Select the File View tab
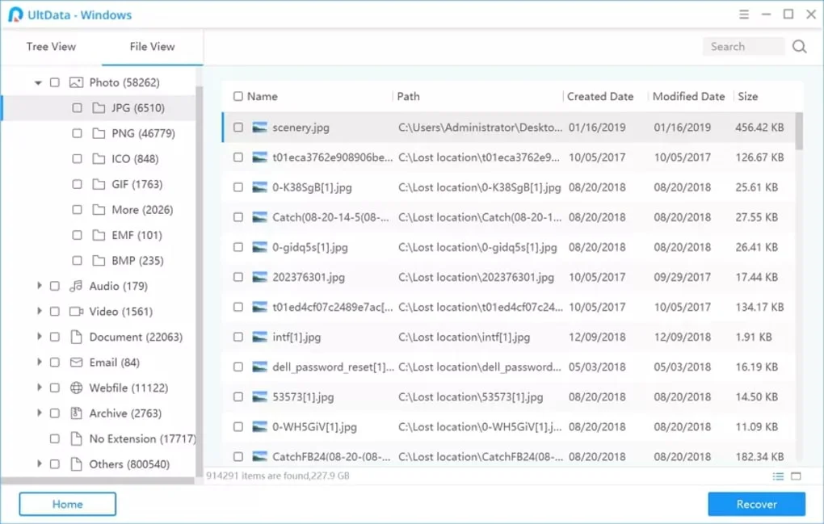Image resolution: width=824 pixels, height=524 pixels. point(152,47)
